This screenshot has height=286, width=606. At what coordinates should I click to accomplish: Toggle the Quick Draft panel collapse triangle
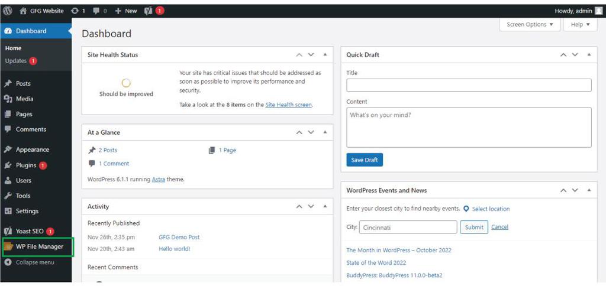point(589,55)
